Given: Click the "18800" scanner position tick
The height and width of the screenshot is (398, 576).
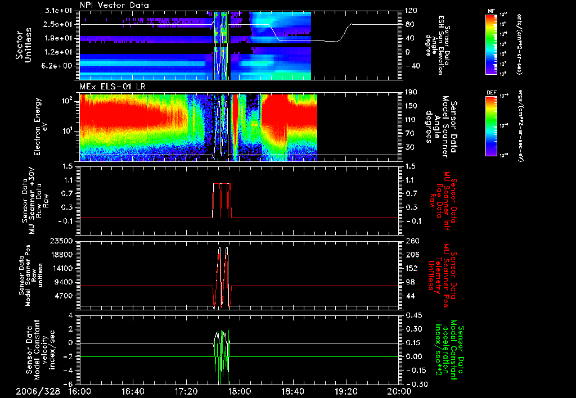Looking at the screenshot, I should click(61, 255).
